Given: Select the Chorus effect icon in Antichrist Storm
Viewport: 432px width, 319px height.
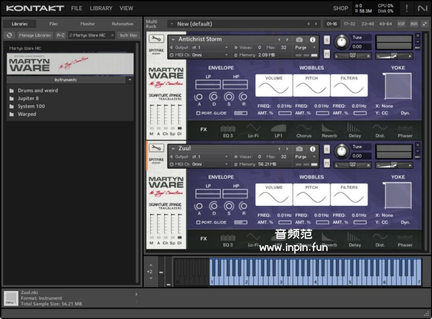Looking at the screenshot, I should click(x=304, y=128).
